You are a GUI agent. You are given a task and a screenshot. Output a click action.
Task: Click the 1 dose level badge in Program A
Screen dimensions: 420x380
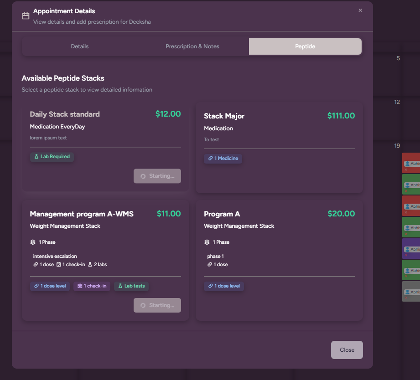click(223, 286)
